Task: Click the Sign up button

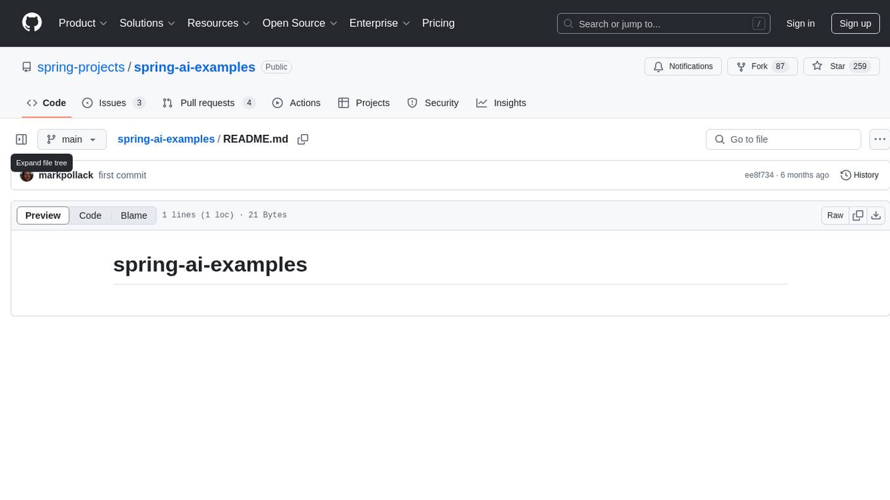Action: (855, 24)
